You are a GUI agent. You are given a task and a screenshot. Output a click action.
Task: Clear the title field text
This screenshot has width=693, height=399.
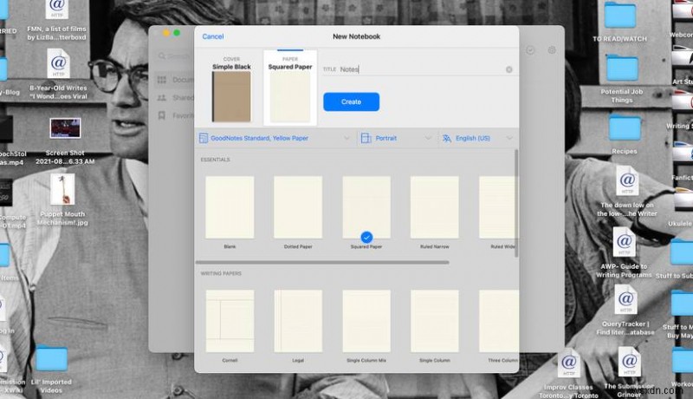point(508,69)
